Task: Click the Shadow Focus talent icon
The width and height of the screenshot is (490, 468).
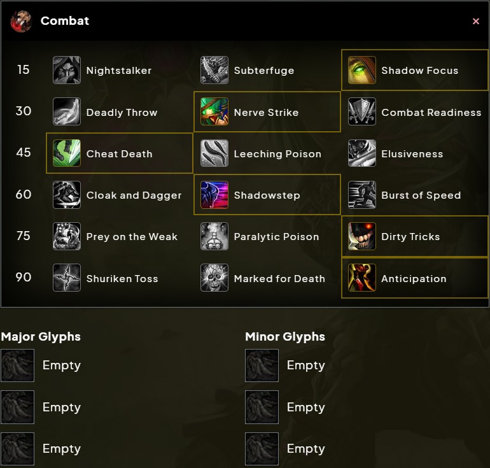Action: 362,70
